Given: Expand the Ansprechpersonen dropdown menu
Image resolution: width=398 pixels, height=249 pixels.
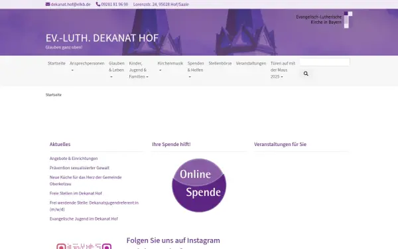Looking at the screenshot, I should coord(87,66).
